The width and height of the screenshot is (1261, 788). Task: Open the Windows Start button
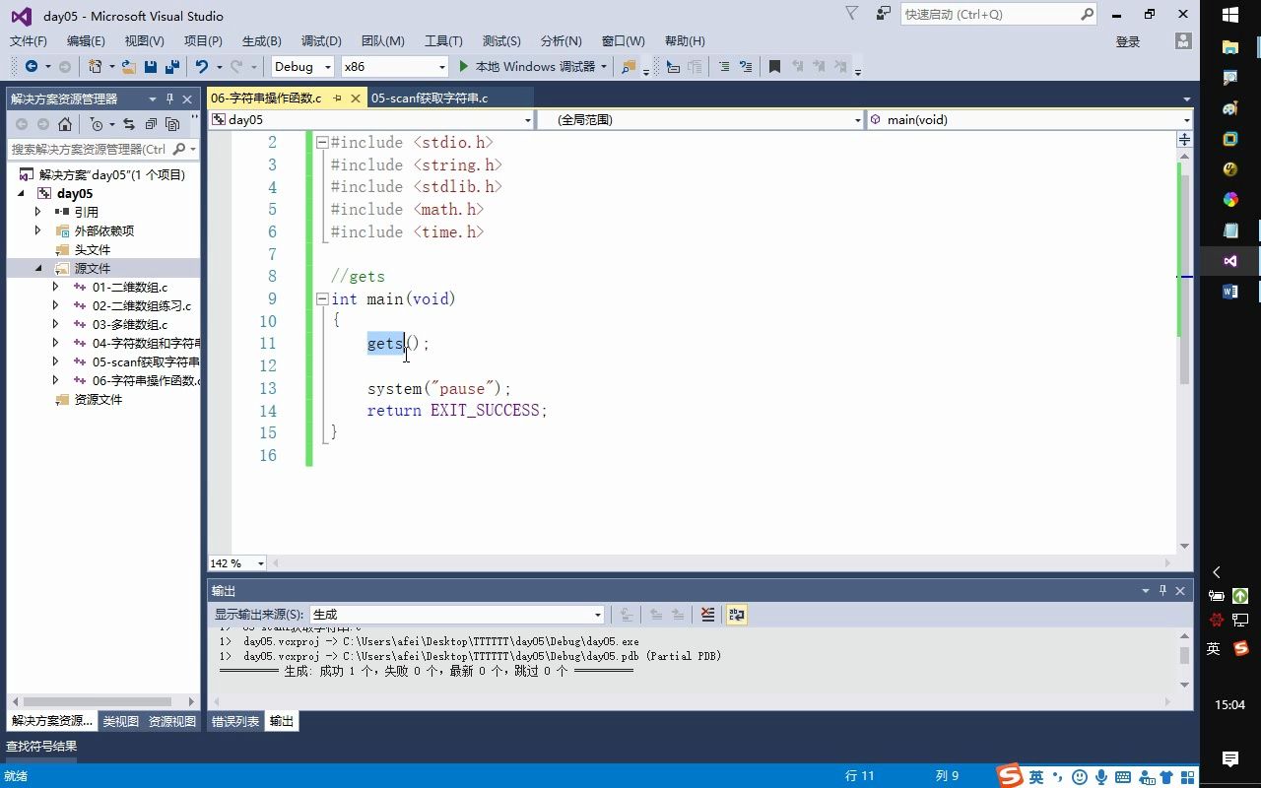[x=1230, y=15]
